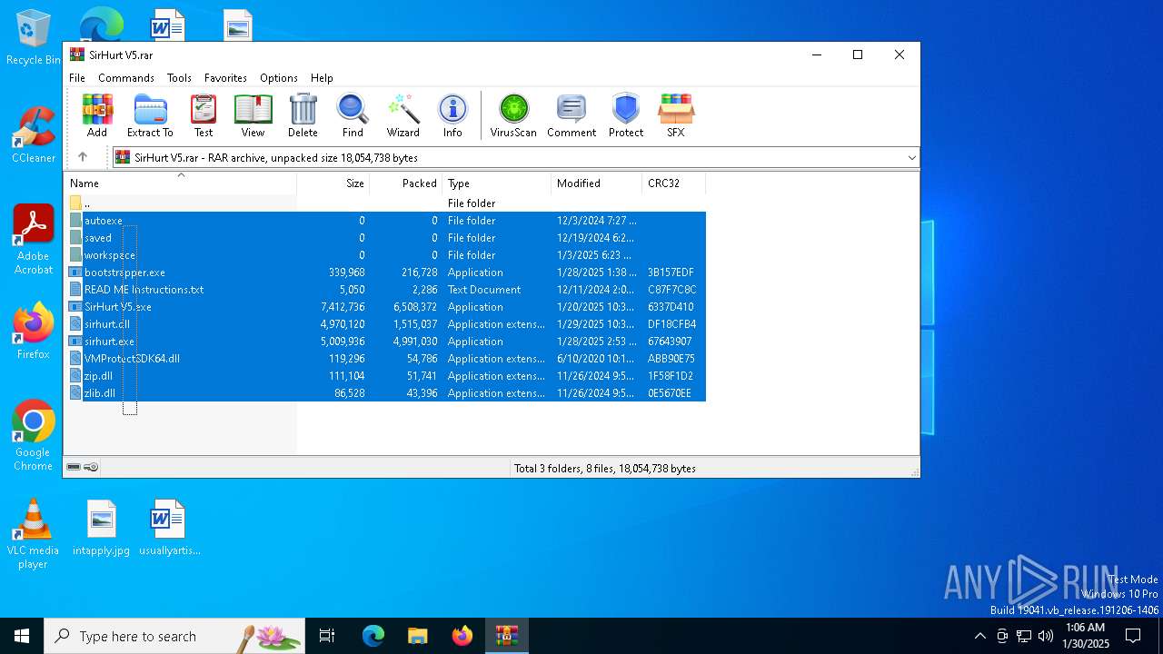Open the Options menu

point(278,78)
